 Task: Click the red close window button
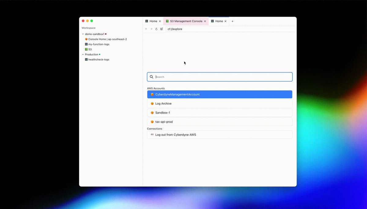pos(83,21)
